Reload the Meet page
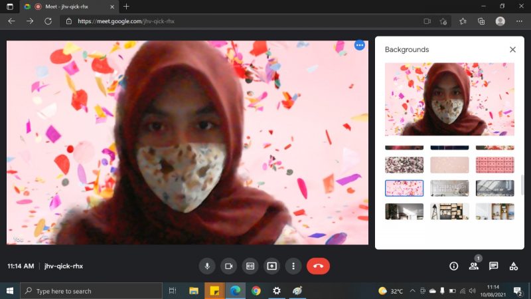 pyautogui.click(x=48, y=21)
